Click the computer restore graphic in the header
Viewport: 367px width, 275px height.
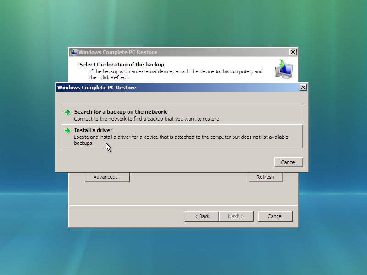tap(284, 68)
